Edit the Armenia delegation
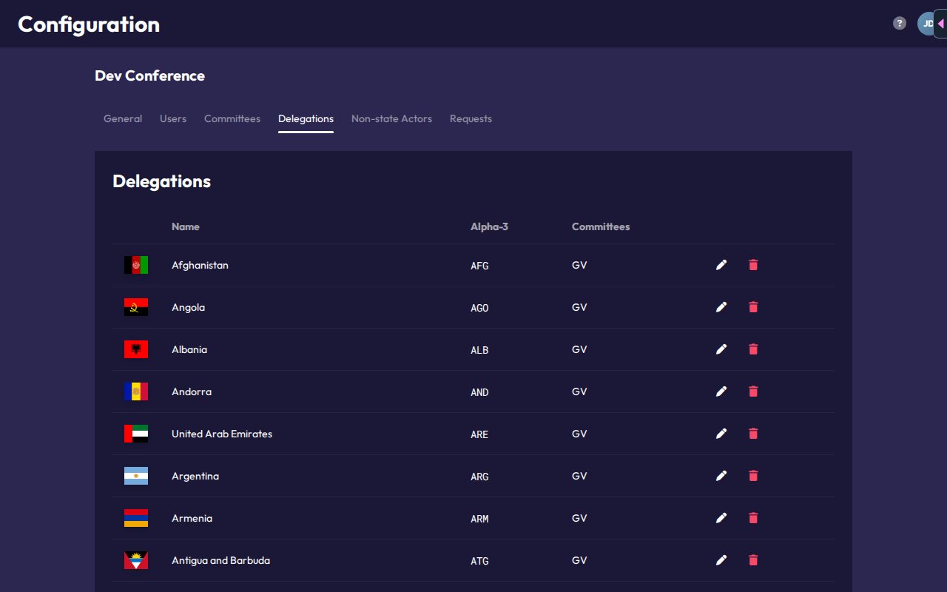The image size is (947, 592). pyautogui.click(x=721, y=518)
